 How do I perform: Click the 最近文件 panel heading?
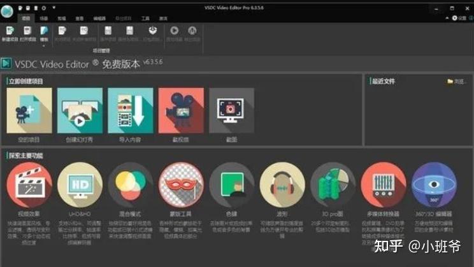click(384, 81)
